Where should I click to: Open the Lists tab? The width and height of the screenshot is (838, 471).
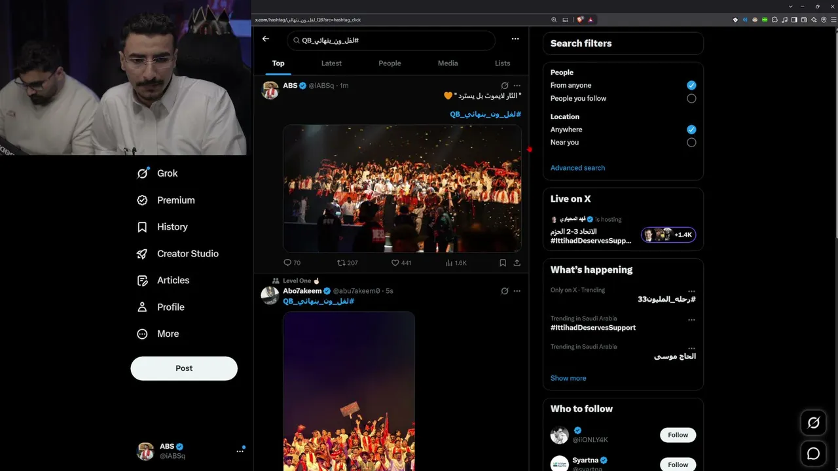503,63
